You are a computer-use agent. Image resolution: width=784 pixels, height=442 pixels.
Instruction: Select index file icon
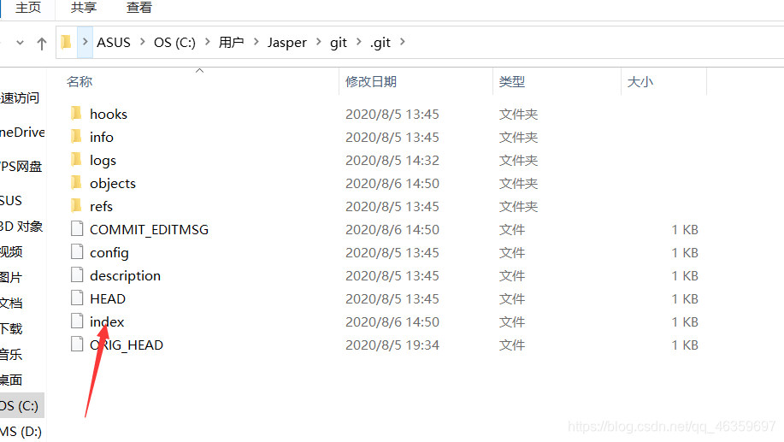point(77,321)
